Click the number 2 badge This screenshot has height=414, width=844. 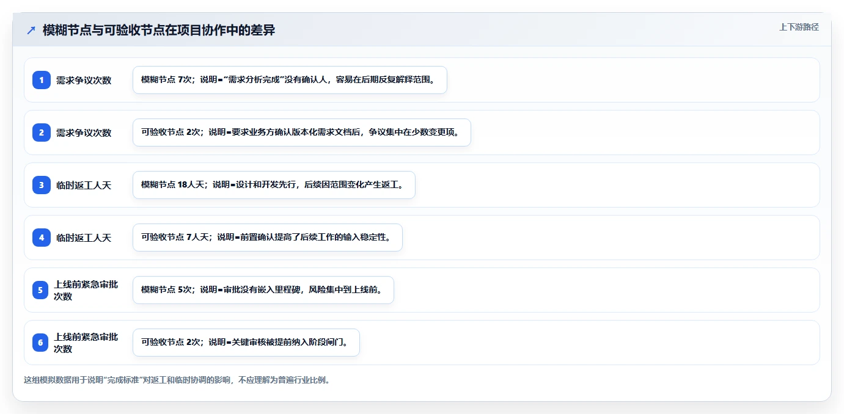(42, 133)
